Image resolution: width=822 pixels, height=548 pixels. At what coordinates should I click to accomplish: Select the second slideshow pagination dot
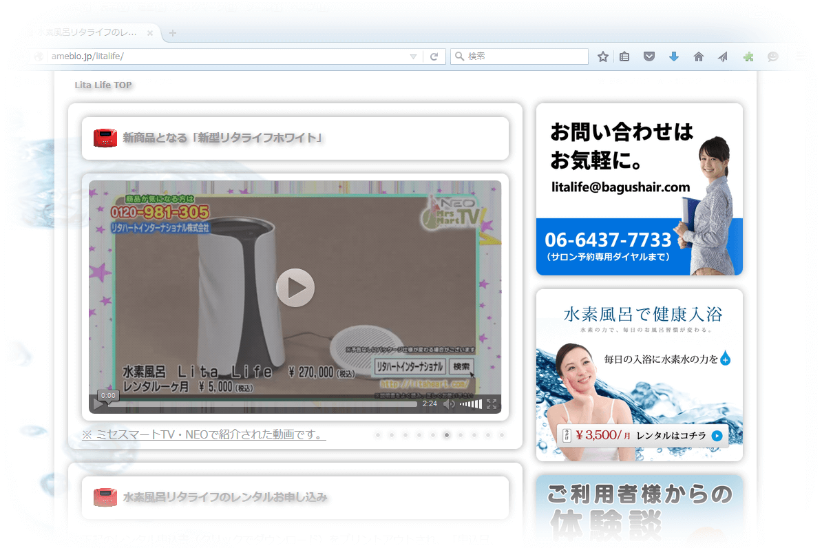392,435
